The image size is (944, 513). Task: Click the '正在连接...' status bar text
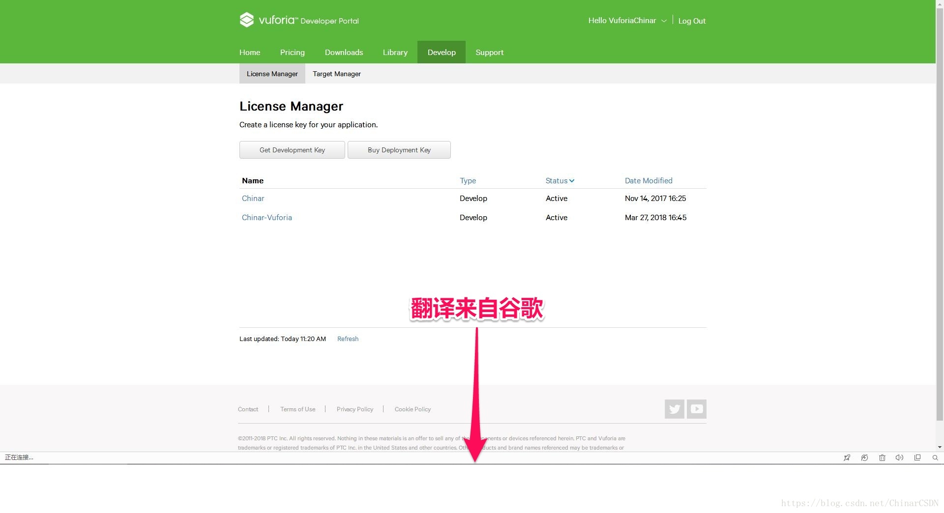pos(19,457)
